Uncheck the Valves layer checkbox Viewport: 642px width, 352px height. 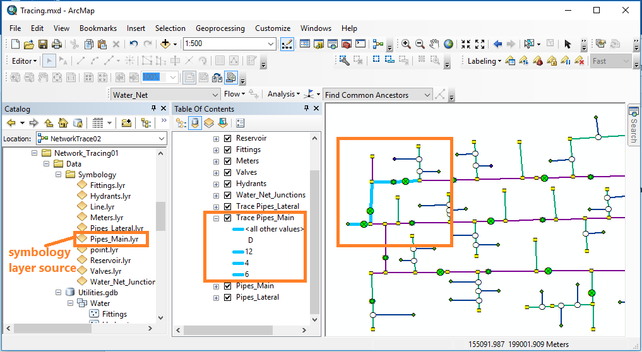pyautogui.click(x=228, y=173)
